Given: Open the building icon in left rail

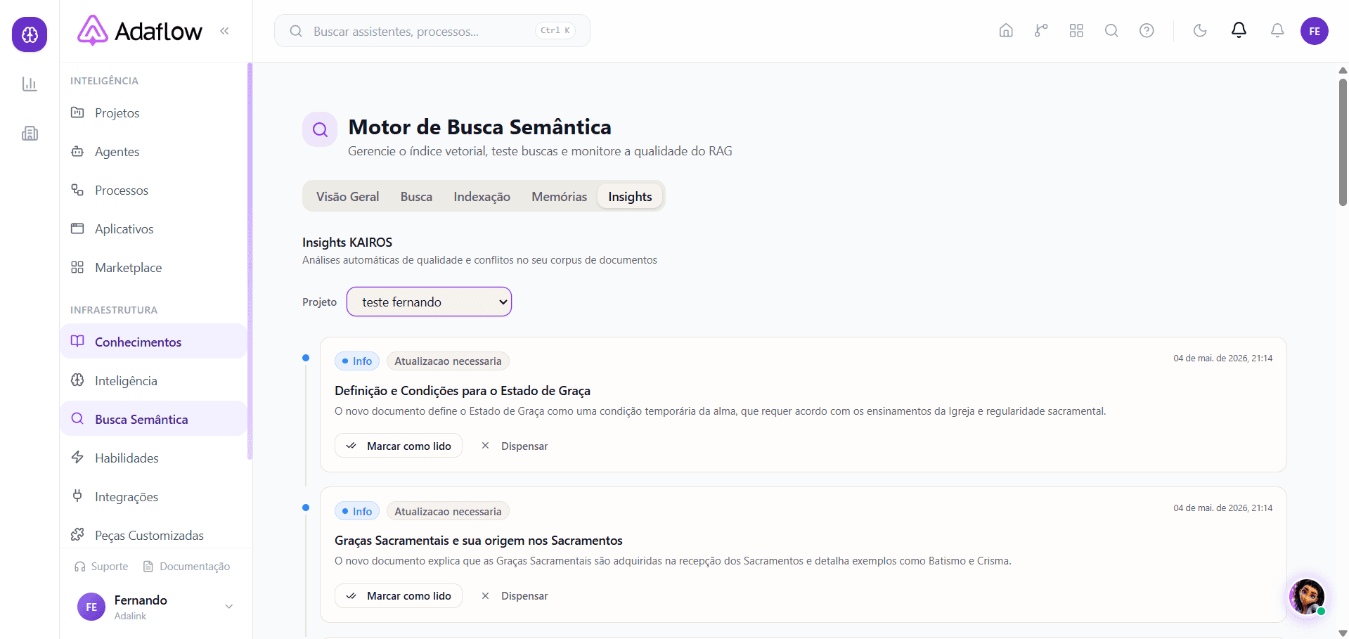Looking at the screenshot, I should [x=30, y=134].
